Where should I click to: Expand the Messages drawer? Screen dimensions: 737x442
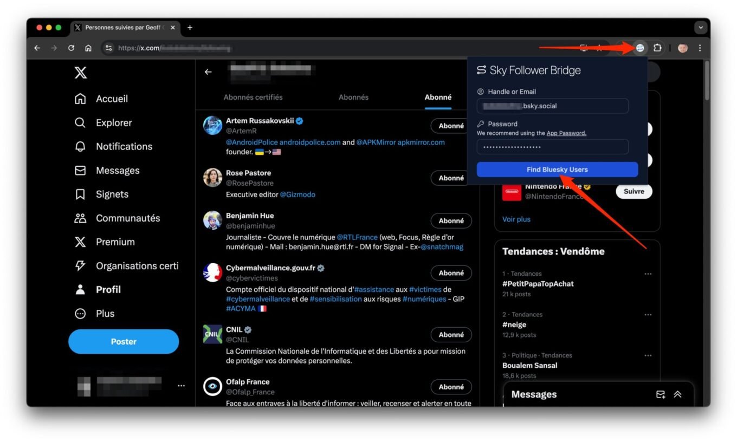(677, 394)
